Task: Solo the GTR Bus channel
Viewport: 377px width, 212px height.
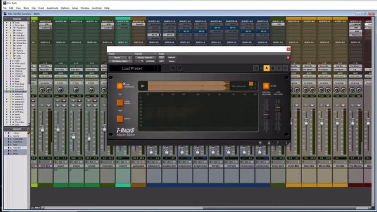Action: (x=42, y=105)
